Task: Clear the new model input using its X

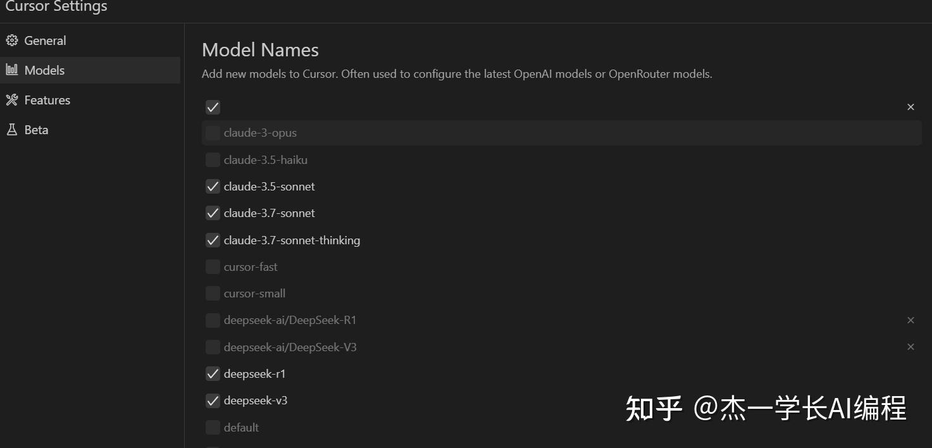Action: [x=910, y=107]
